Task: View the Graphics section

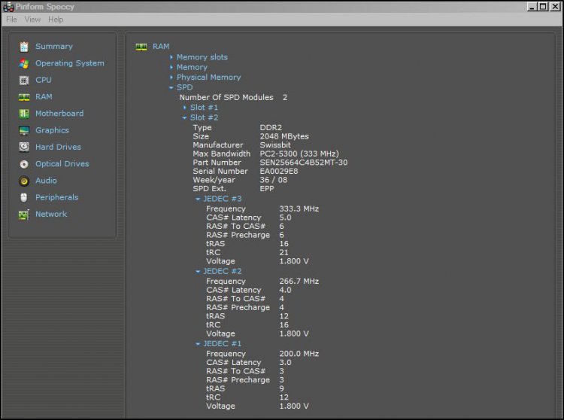Action: (52, 130)
